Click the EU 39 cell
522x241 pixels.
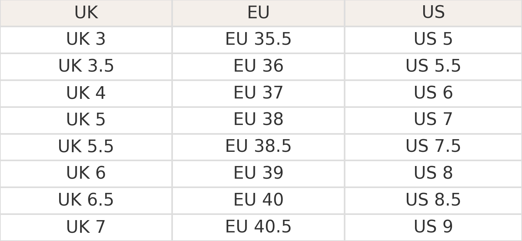(x=258, y=173)
